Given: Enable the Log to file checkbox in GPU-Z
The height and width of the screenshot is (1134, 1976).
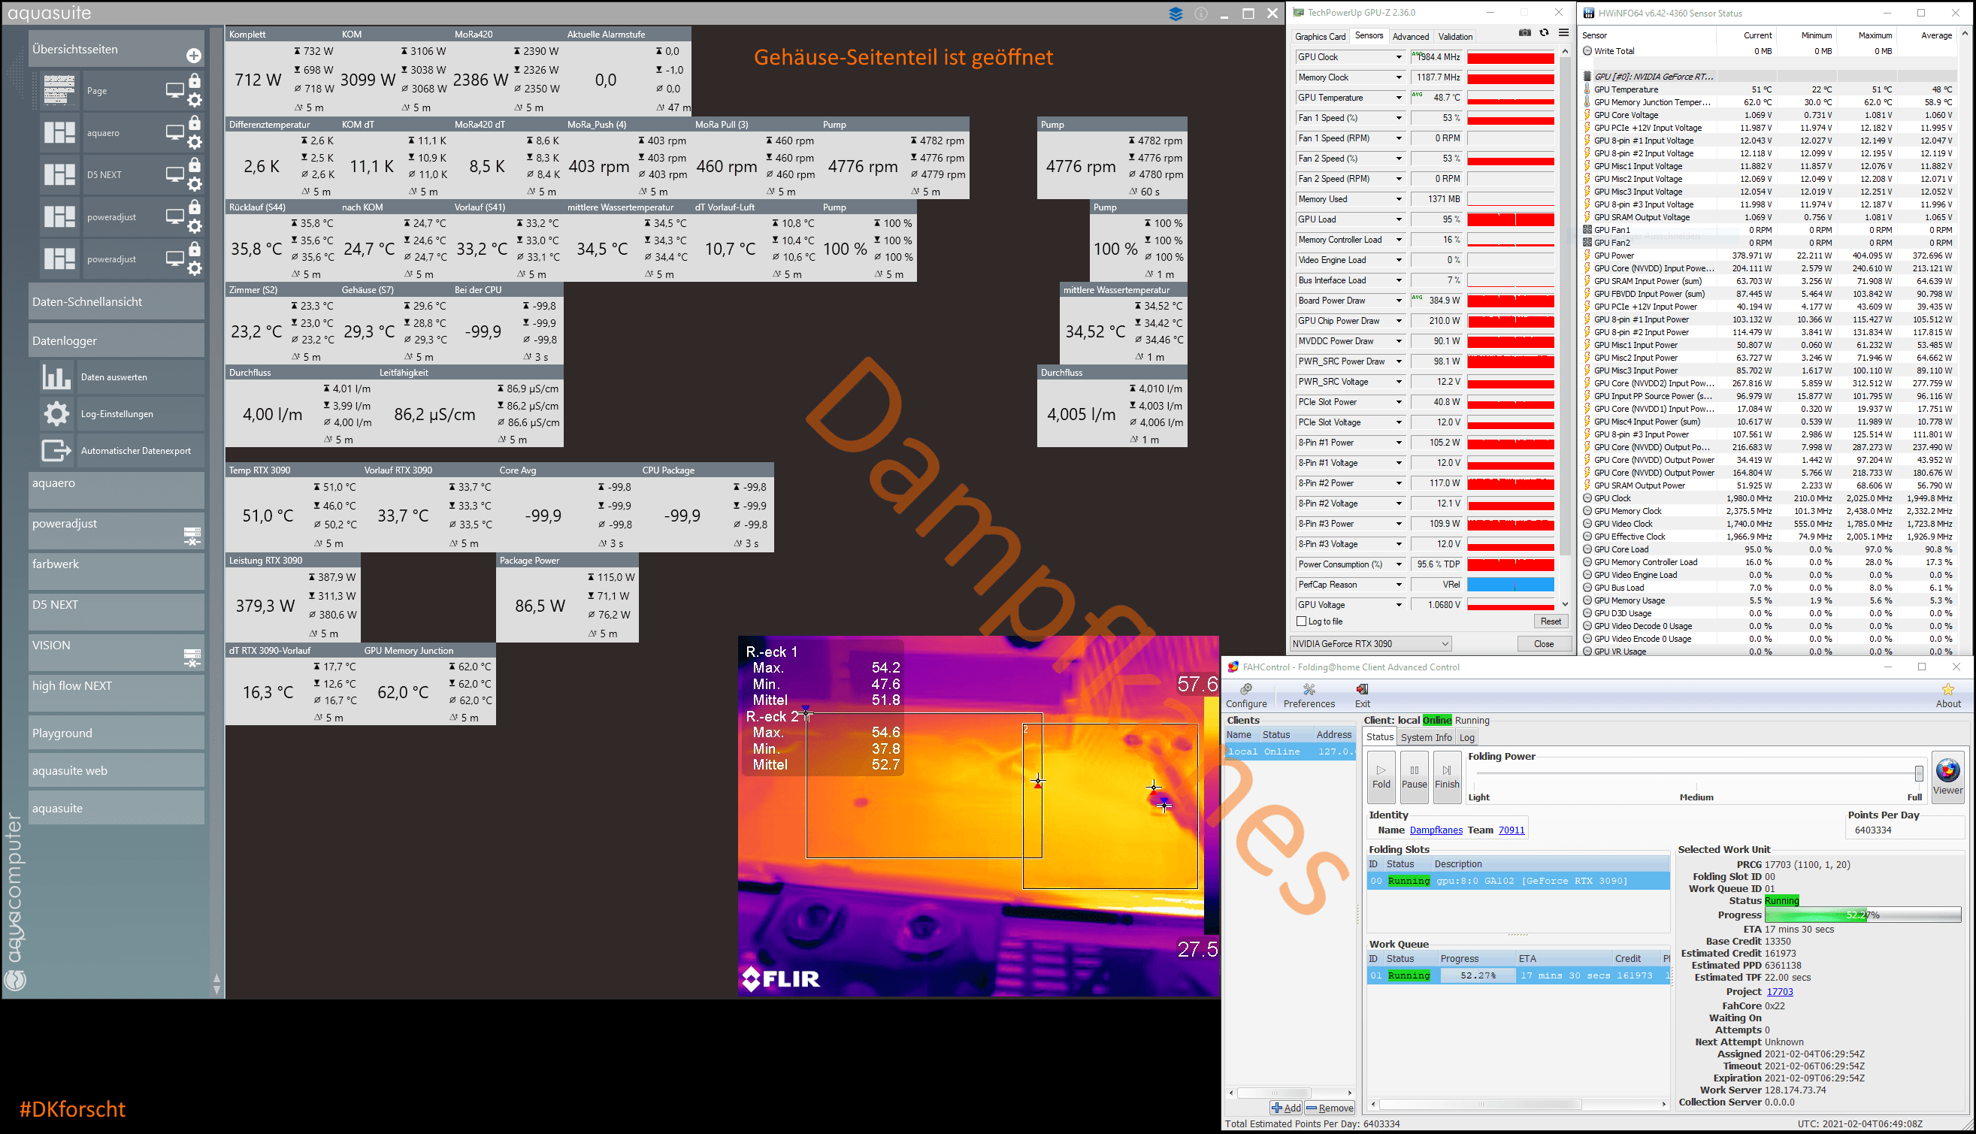Looking at the screenshot, I should pyautogui.click(x=1301, y=621).
